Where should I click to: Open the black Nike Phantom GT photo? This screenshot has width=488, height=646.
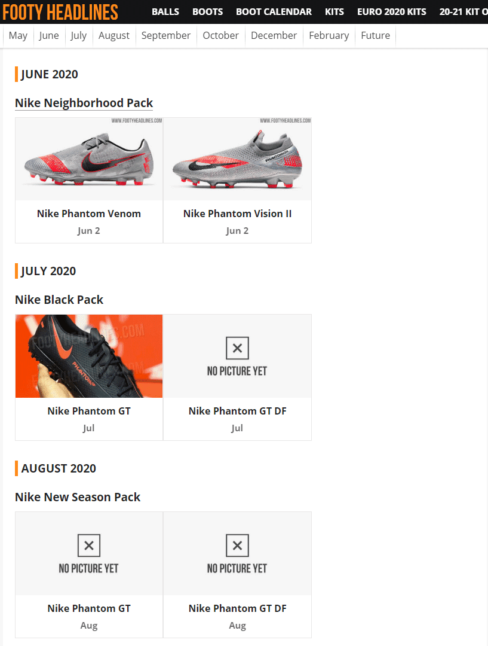tap(89, 356)
